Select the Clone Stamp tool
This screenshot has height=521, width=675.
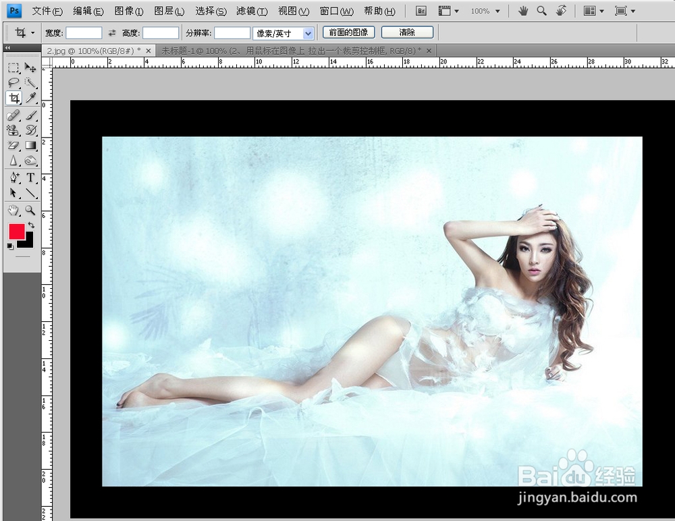(x=13, y=130)
